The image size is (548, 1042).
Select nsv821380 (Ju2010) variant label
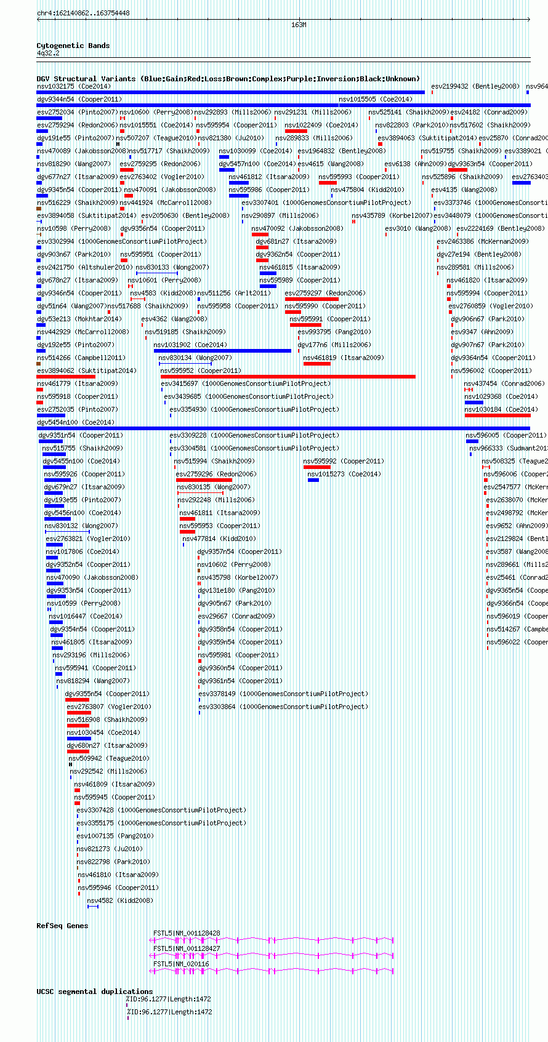pyautogui.click(x=231, y=138)
